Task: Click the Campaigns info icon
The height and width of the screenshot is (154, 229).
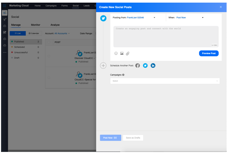Action: 123,75
